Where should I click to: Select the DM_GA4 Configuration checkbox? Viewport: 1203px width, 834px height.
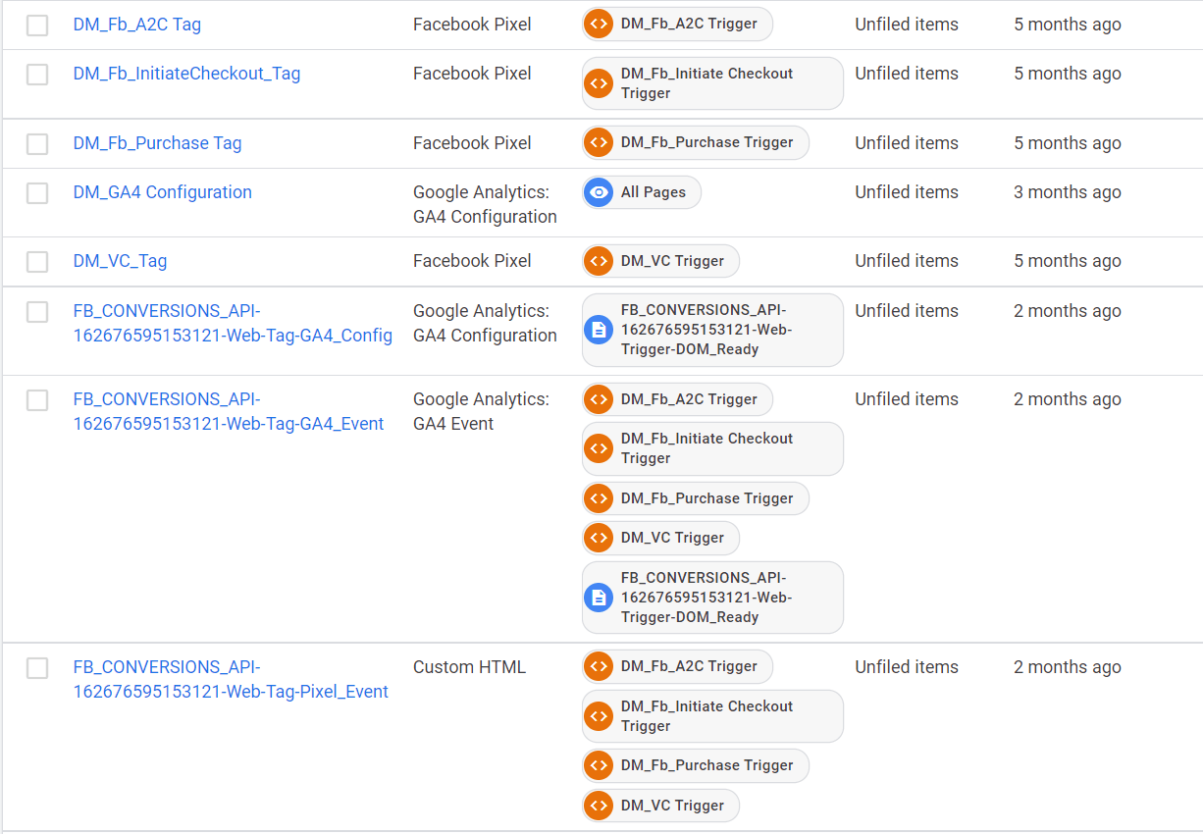point(37,193)
